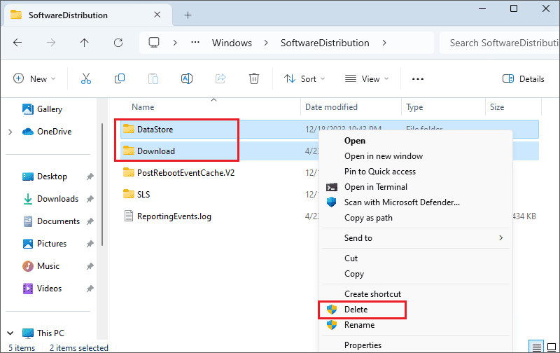Choose Delete from context menu
560x353 pixels.
click(356, 310)
